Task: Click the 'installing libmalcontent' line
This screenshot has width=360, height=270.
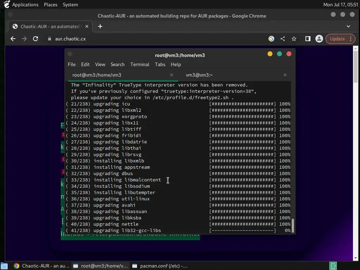Action: pos(178,180)
